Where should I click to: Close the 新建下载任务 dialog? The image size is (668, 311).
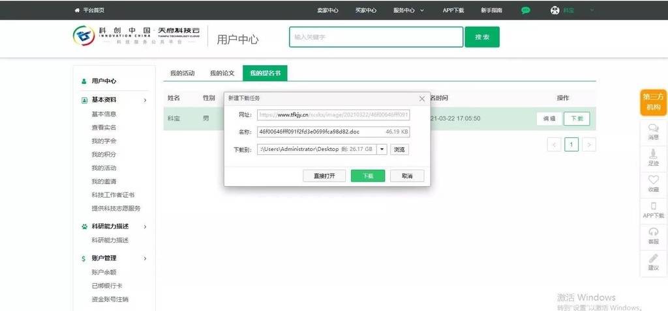pyautogui.click(x=421, y=98)
